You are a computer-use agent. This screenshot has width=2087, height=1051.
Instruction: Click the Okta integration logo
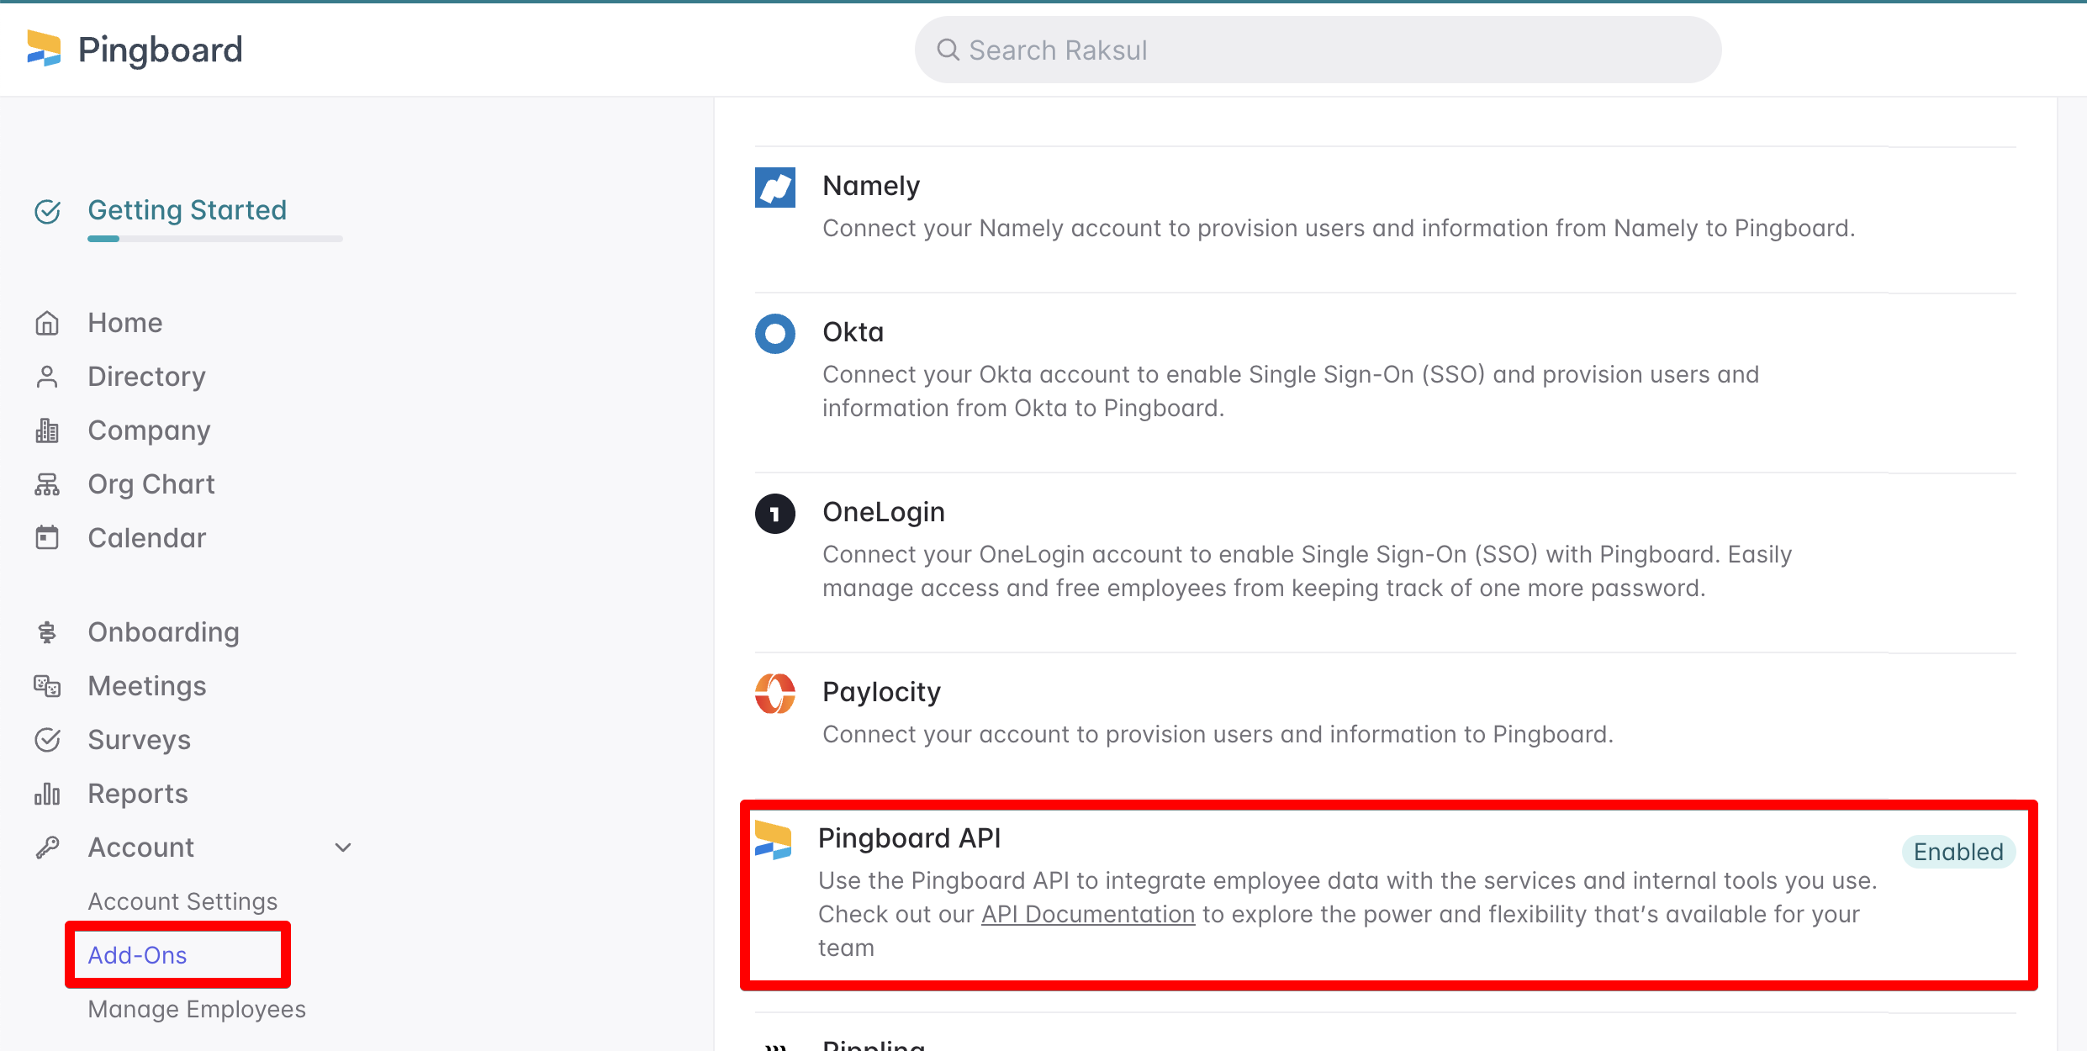774,334
